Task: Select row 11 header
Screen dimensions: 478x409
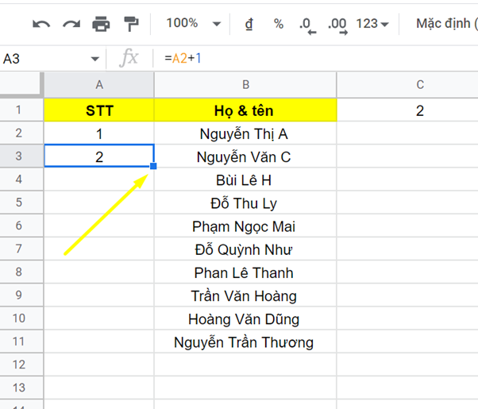Action: pyautogui.click(x=21, y=341)
